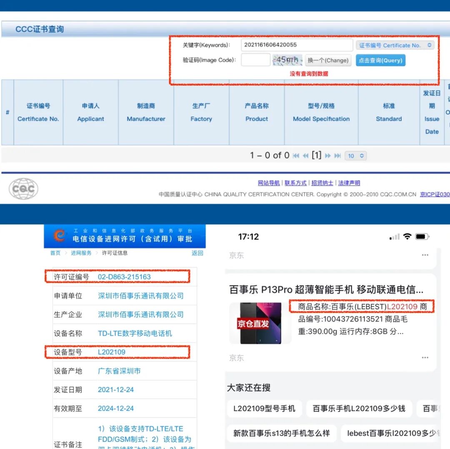
Task: Click the 产品名称 Product column header
Action: [x=257, y=112]
